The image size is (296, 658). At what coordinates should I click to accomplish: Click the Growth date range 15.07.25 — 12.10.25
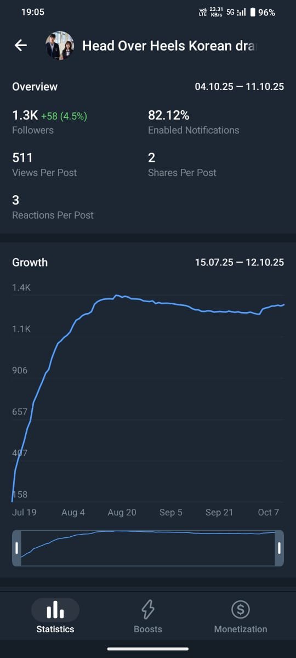click(x=240, y=262)
